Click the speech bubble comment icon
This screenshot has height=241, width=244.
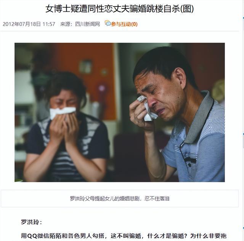[x=108, y=23]
